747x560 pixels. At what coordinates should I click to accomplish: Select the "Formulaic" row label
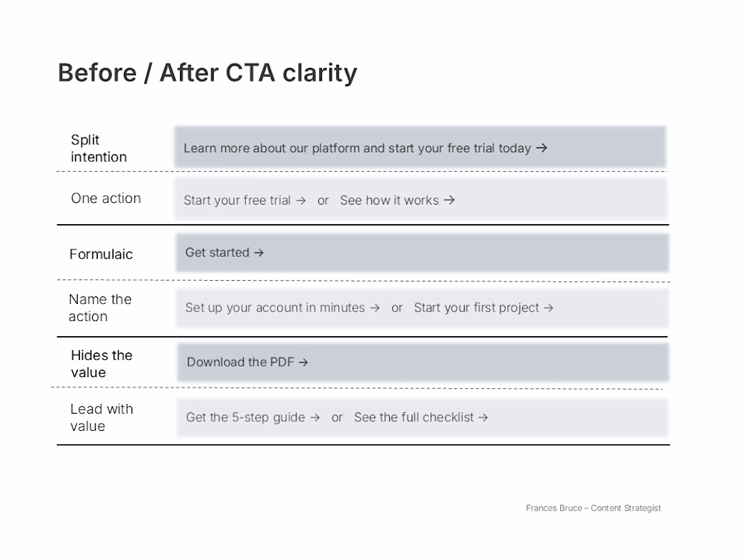tap(101, 254)
